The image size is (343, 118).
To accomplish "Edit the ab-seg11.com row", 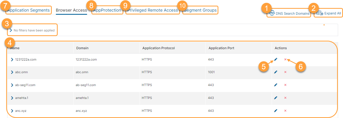I will click(276, 85).
